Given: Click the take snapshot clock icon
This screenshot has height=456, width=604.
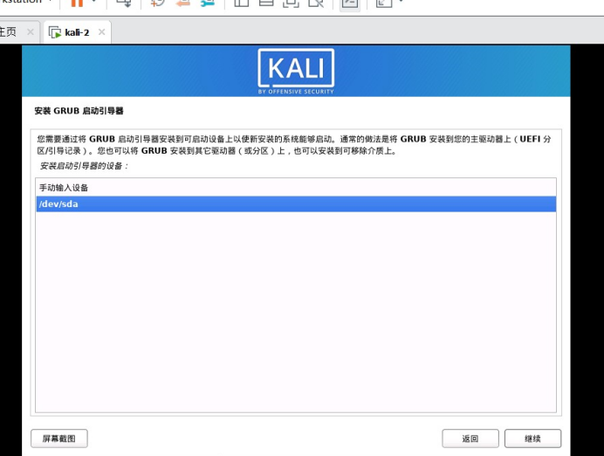Looking at the screenshot, I should click(158, 3).
